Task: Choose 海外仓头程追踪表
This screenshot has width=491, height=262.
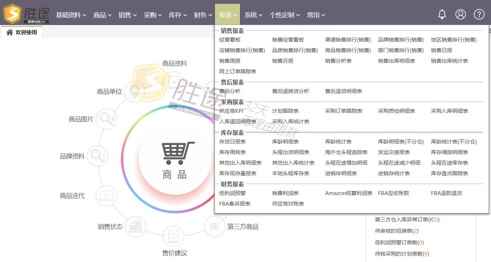Action: pyautogui.click(x=346, y=152)
